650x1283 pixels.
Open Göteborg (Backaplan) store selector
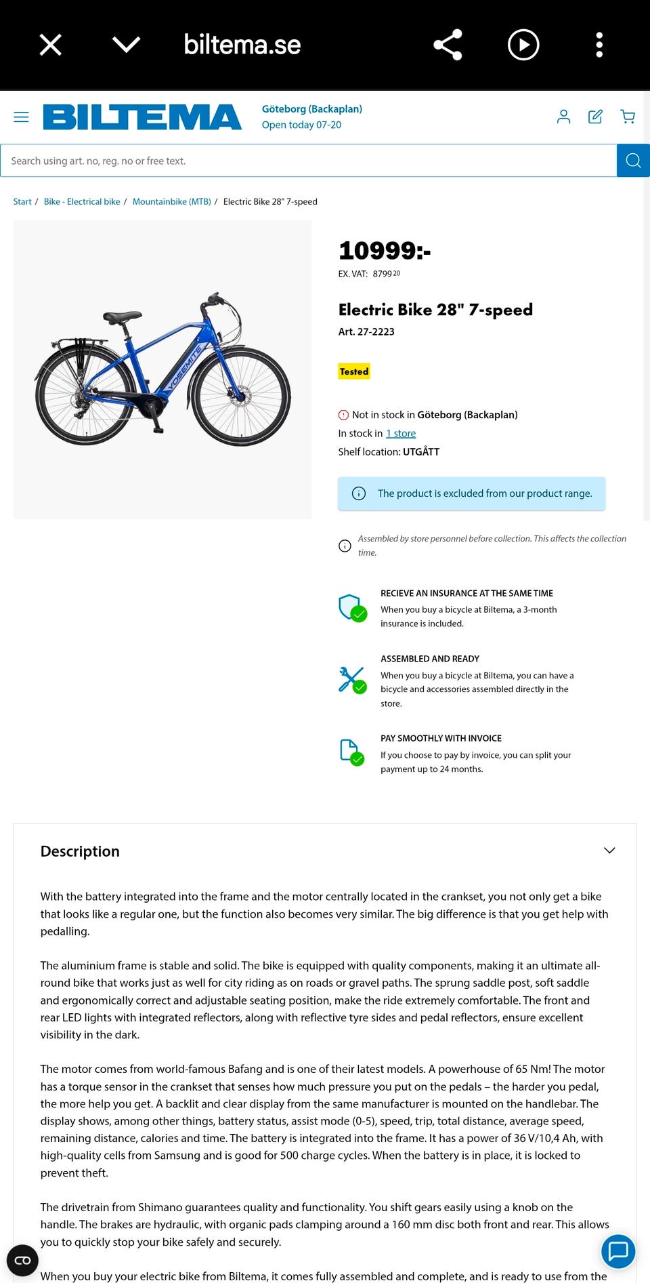(311, 109)
